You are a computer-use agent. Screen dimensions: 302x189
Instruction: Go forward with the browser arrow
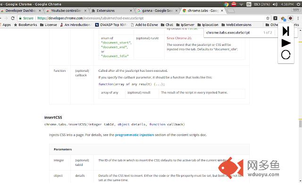6,18
